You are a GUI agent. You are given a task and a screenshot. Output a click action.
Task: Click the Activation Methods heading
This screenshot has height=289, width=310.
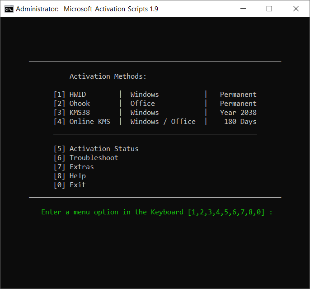(108, 76)
